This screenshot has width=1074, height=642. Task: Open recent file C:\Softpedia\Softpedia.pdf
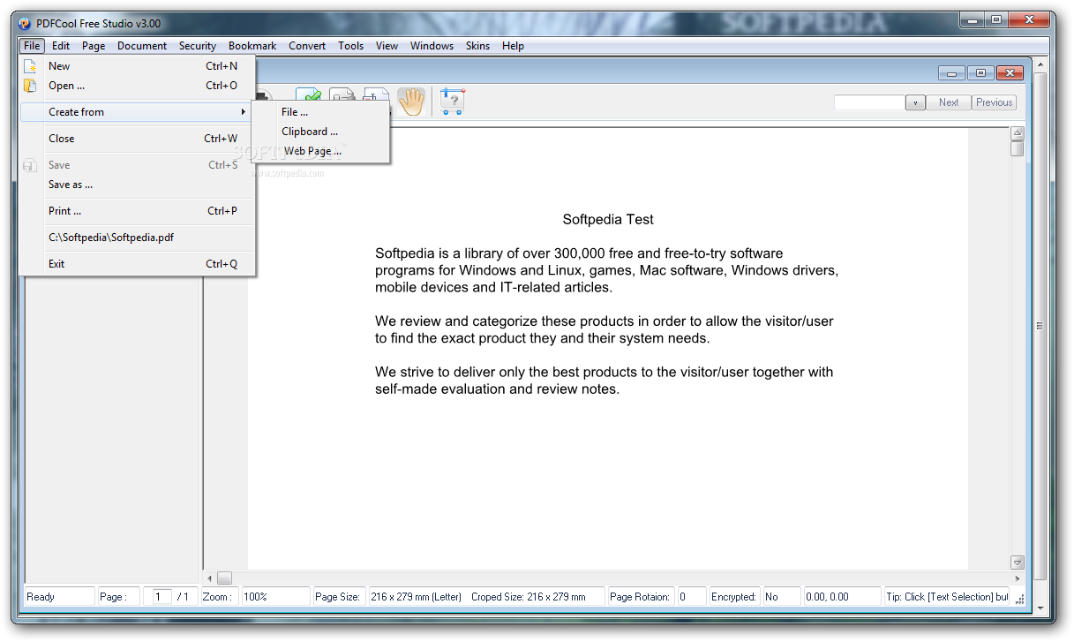[138, 238]
